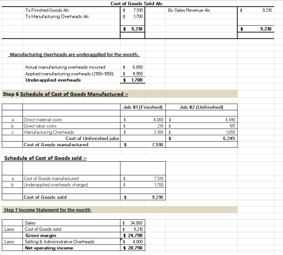The image size is (283, 255).
Task: Click the bold 'Underapplied overheads' label
Action: tap(53, 80)
